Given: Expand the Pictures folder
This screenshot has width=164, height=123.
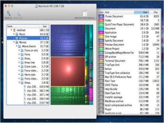Looking at the screenshot, I should tap(14, 38).
